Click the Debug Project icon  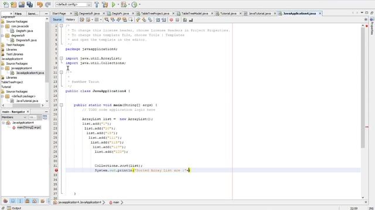[124, 4]
